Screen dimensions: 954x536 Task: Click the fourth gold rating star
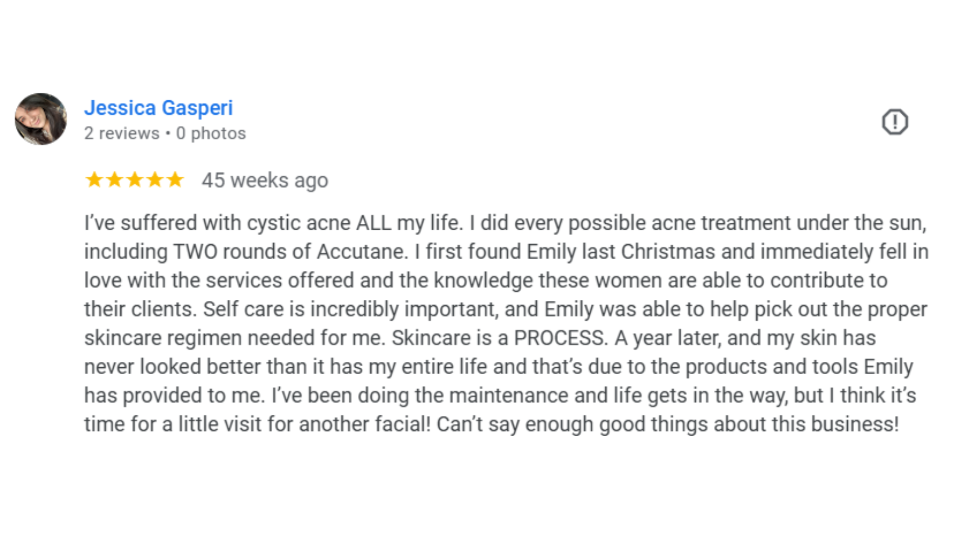click(x=155, y=180)
